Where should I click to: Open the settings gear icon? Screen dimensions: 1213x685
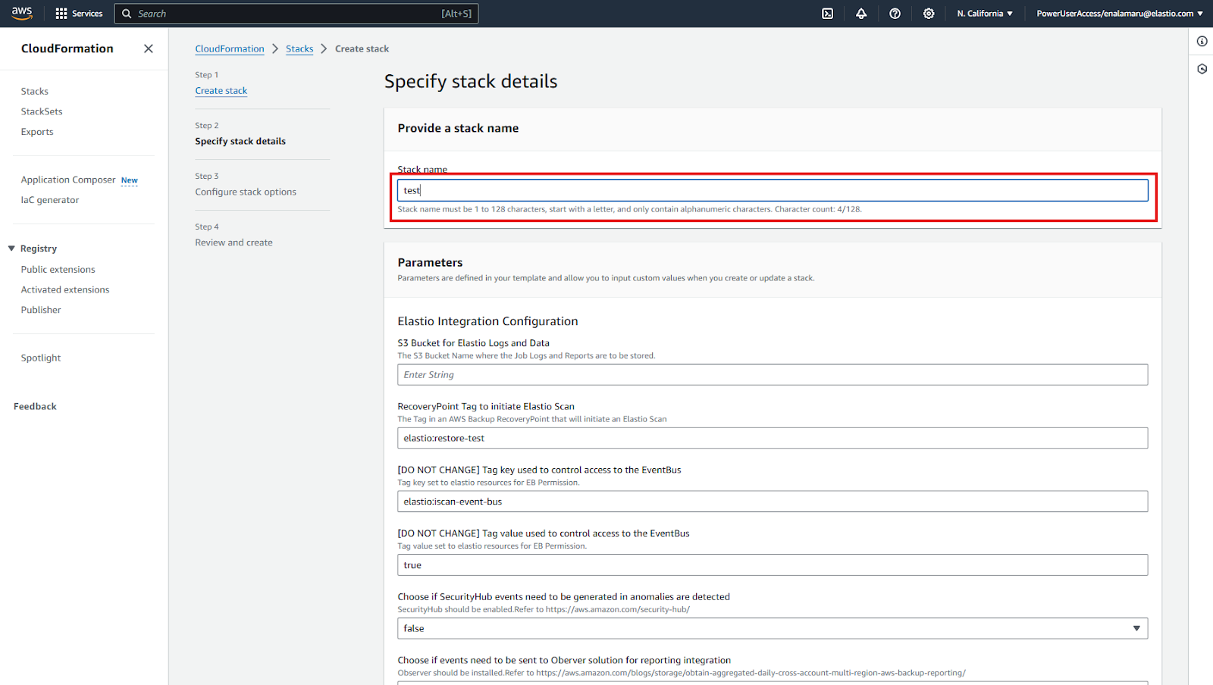tap(929, 14)
